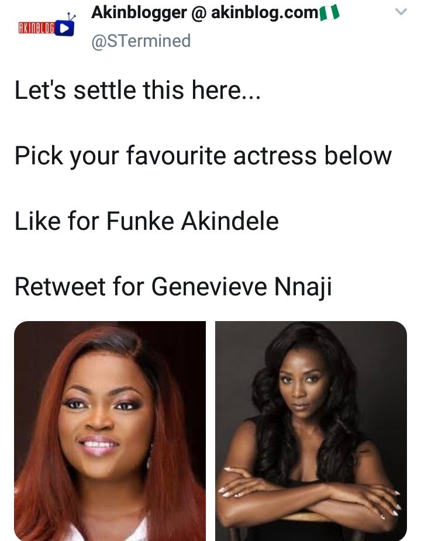Click the @STermined handle
The width and height of the screenshot is (421, 541).
(141, 40)
